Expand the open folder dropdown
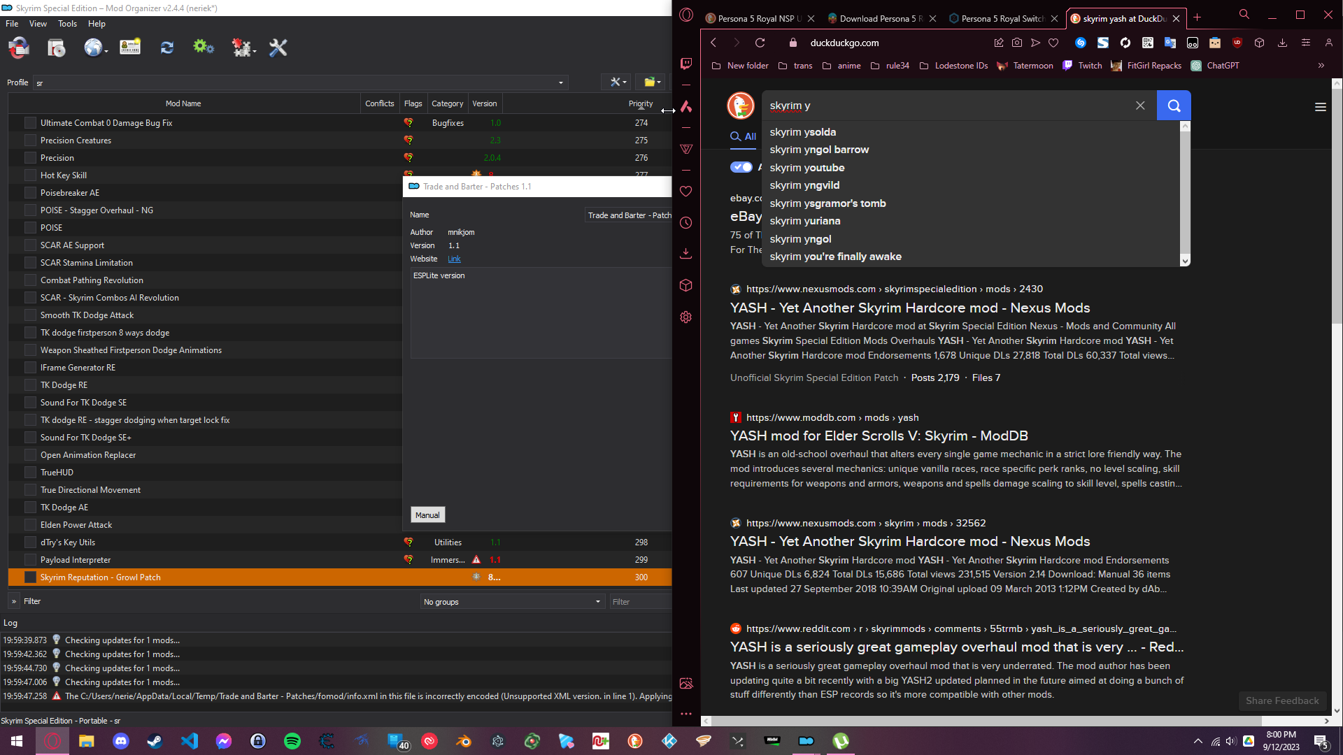The width and height of the screenshot is (1343, 755). click(x=652, y=82)
